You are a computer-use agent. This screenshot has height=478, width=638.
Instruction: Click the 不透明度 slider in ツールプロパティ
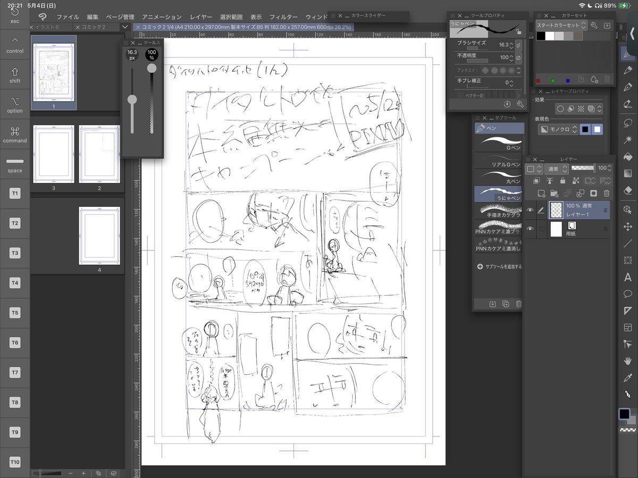477,60
